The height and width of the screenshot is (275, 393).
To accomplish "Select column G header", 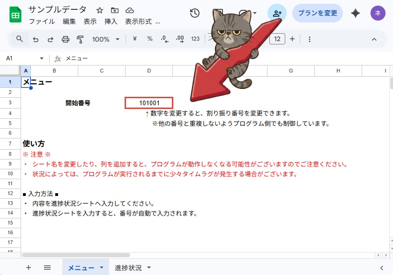I will [291, 71].
